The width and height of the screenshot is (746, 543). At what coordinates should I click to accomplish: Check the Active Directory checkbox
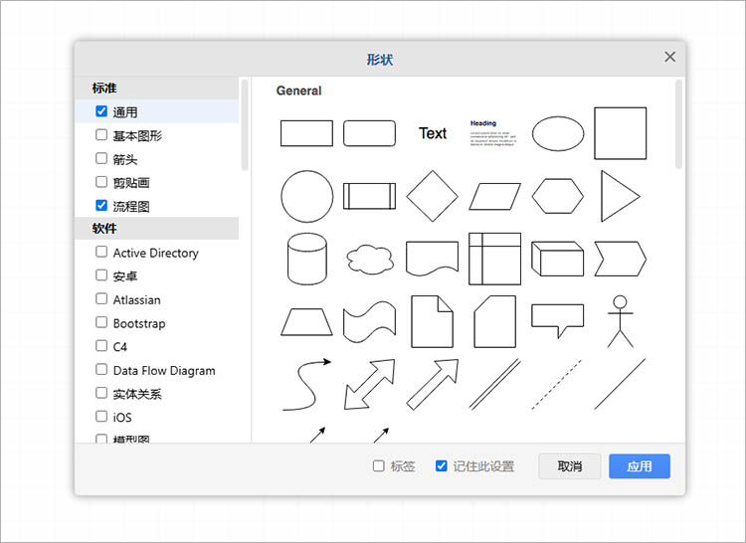click(x=101, y=252)
